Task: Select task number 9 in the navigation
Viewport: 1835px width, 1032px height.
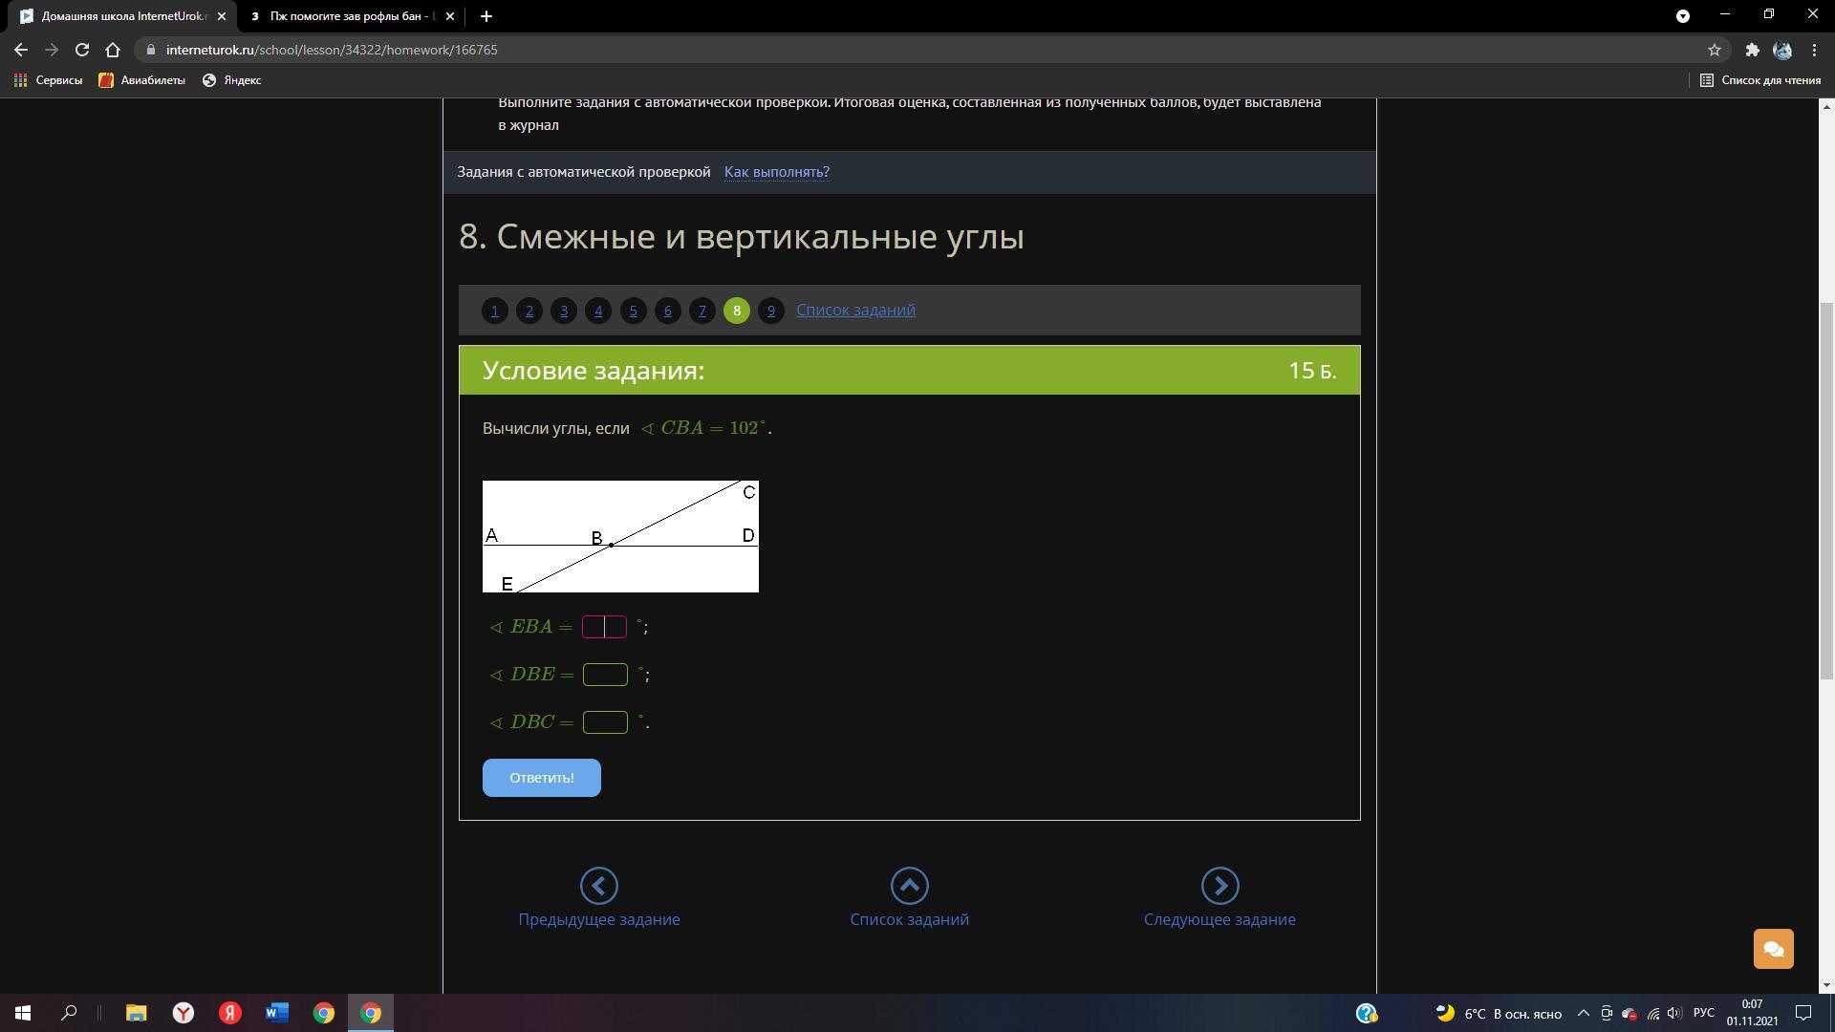Action: pyautogui.click(x=770, y=311)
